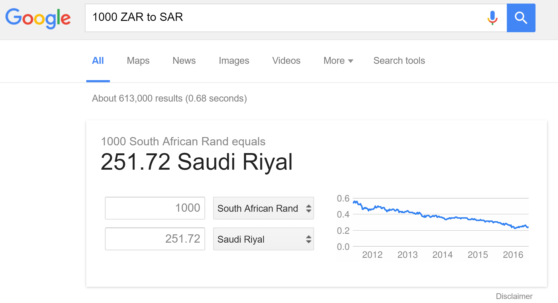Open the More dropdown arrow

coord(350,61)
